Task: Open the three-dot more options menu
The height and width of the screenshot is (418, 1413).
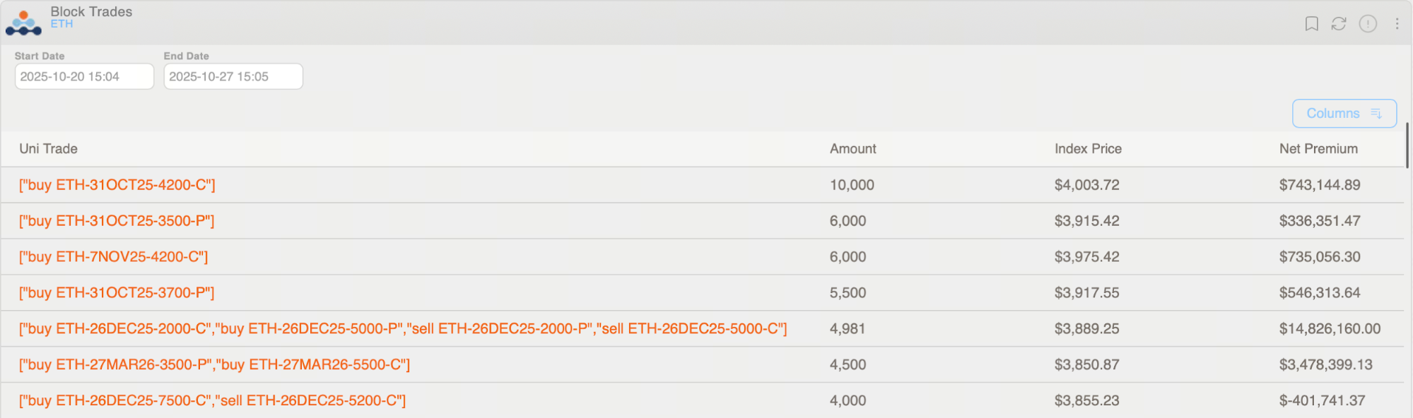Action: pos(1397,24)
